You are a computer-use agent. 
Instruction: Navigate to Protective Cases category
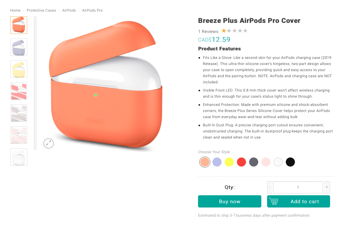(x=41, y=10)
